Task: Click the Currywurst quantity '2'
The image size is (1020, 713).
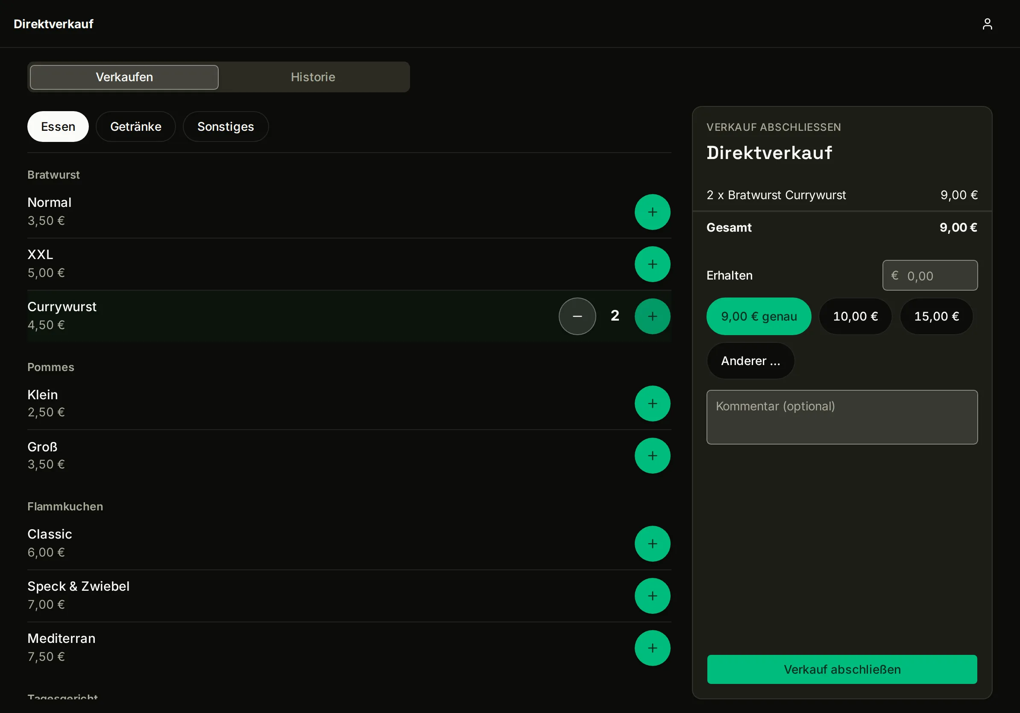Action: [615, 315]
